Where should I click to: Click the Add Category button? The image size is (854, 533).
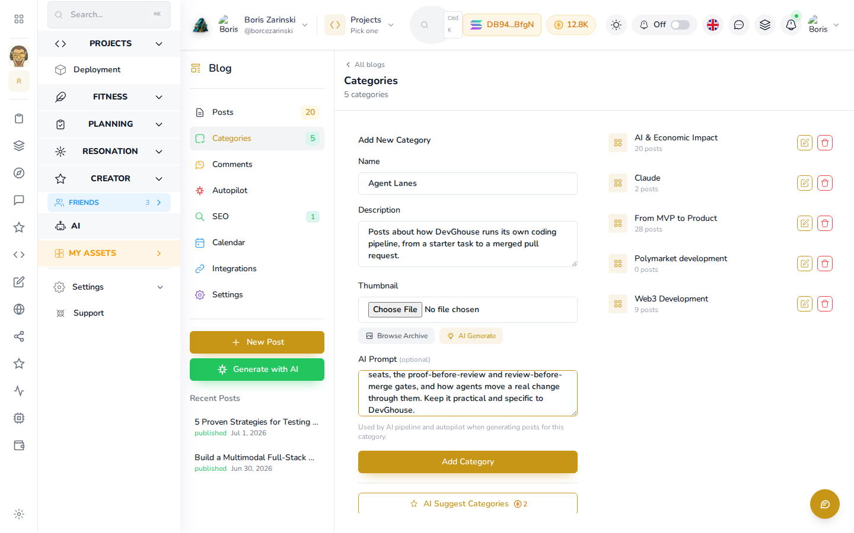click(468, 462)
